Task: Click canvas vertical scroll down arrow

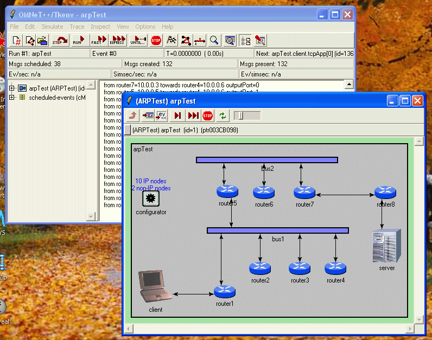Action: pos(419,319)
